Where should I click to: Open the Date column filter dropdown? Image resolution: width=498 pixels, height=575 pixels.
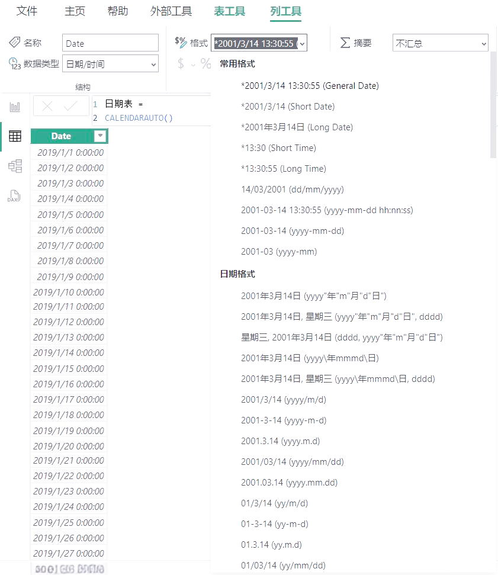(99, 136)
